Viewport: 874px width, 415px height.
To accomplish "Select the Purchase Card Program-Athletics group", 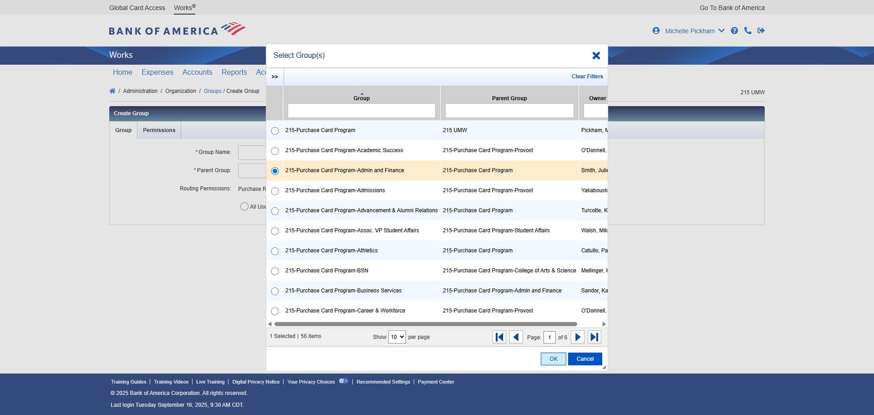I will click(275, 251).
